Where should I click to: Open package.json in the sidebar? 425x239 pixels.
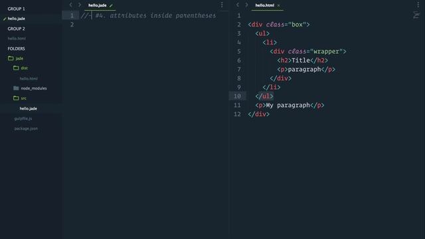(26, 128)
